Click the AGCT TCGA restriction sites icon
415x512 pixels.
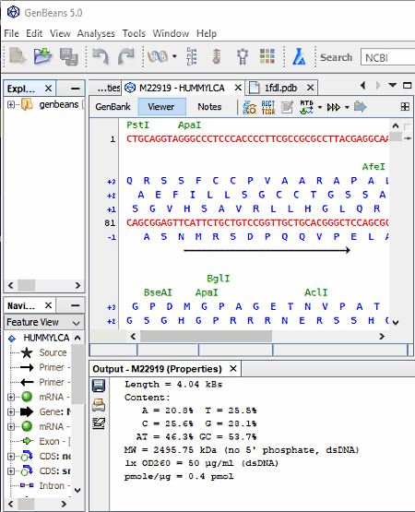point(268,107)
